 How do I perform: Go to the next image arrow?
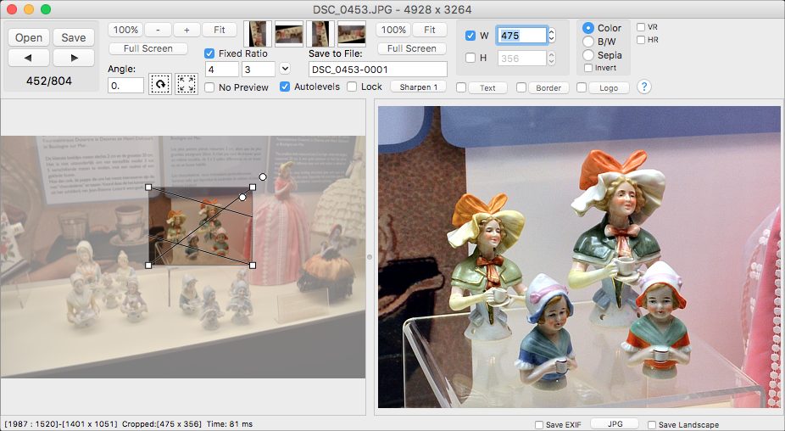tap(74, 58)
